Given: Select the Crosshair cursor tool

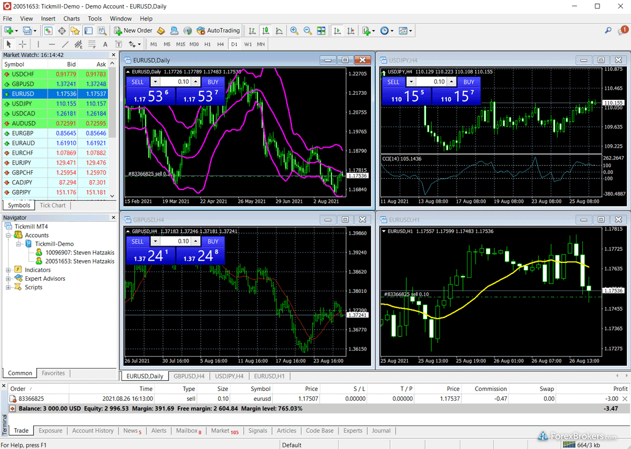Looking at the screenshot, I should (23, 44).
